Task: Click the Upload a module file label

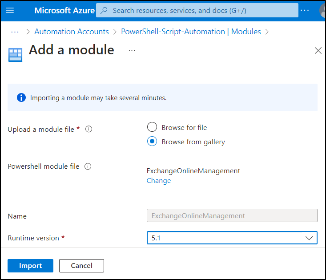Action: [x=41, y=130]
